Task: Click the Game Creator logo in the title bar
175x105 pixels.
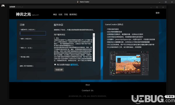Action: coord(78,2)
